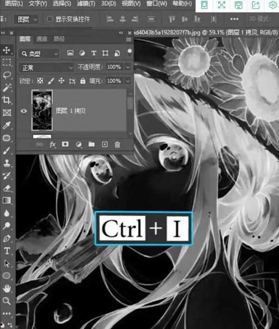Select the Horizontal Type tool
This screenshot has height=329, width=279.
click(x=7, y=251)
